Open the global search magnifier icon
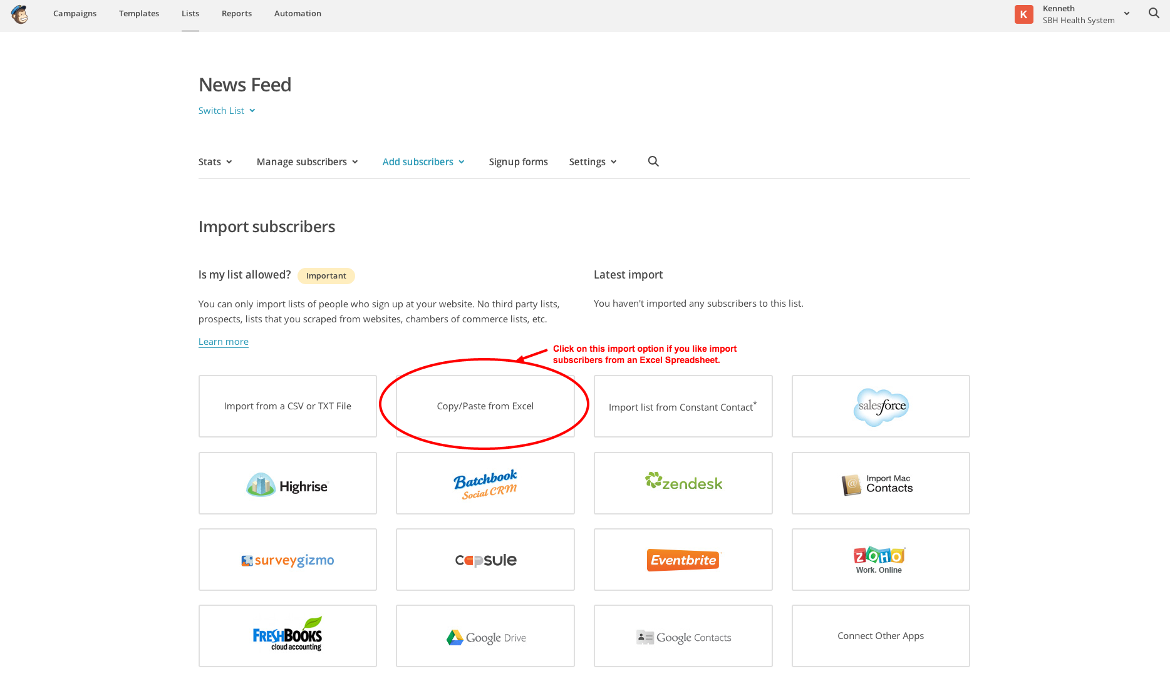This screenshot has width=1170, height=691. click(x=1154, y=13)
